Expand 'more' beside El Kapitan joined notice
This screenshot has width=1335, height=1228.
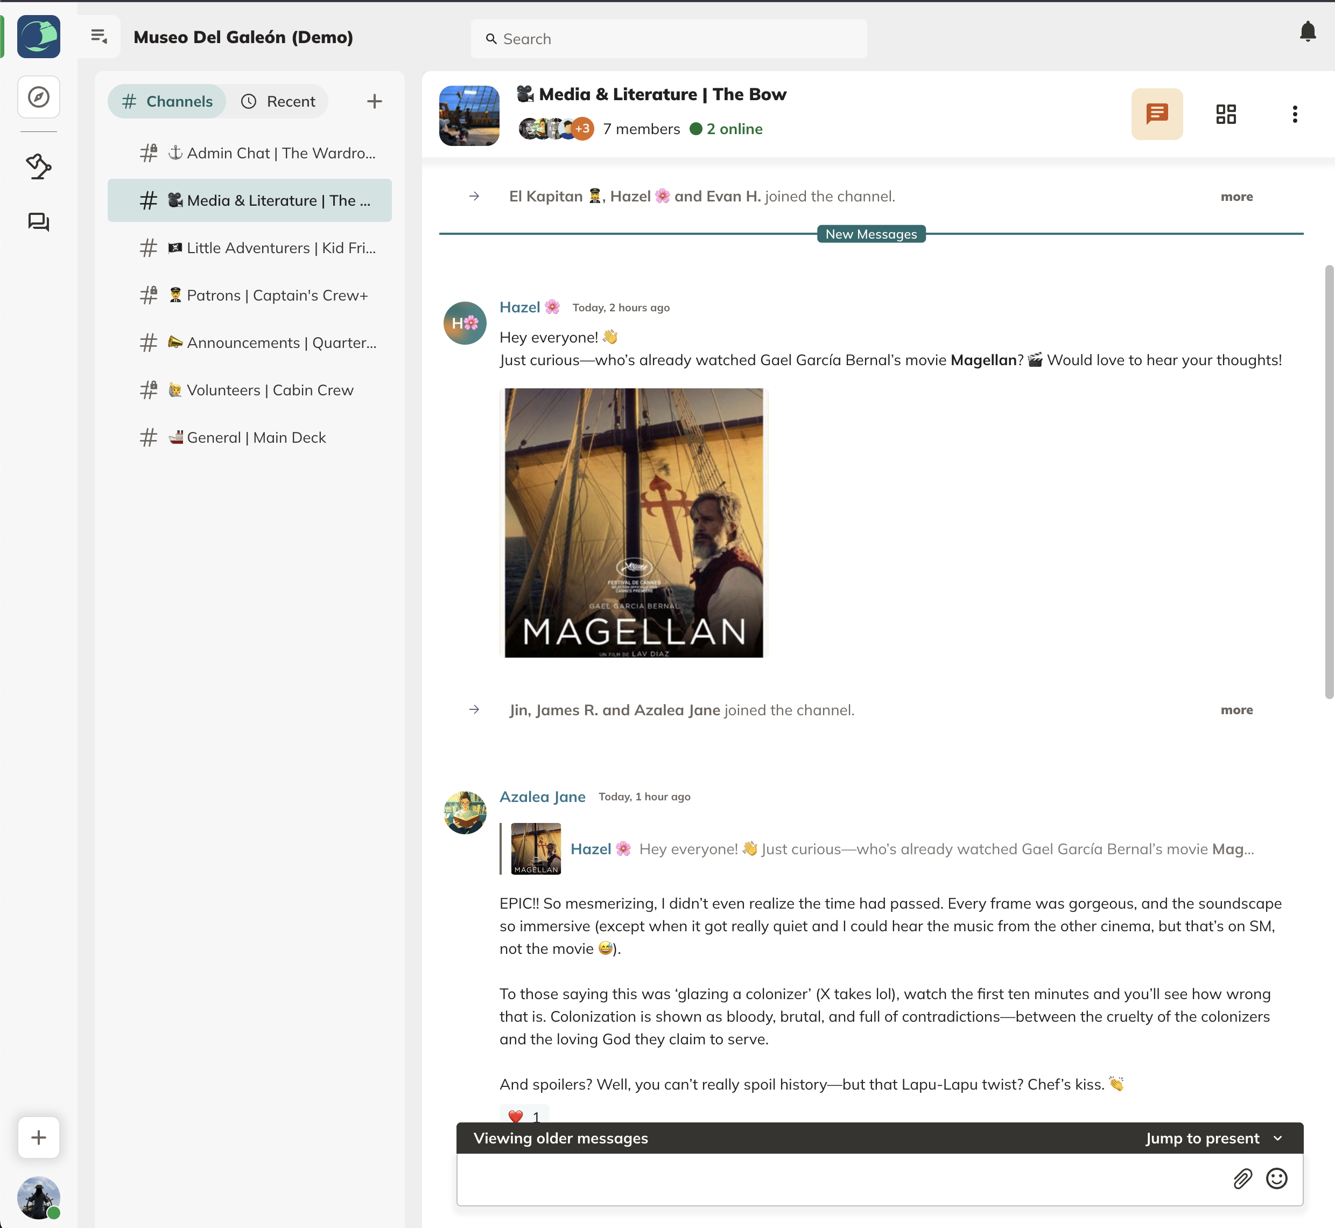[1236, 197]
